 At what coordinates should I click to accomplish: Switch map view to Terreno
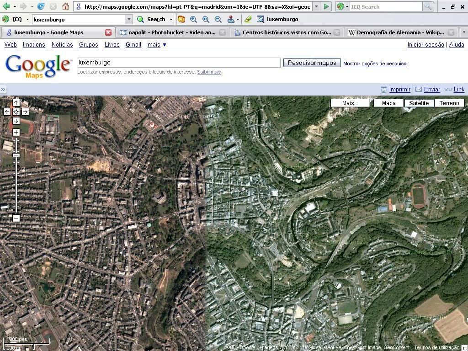449,103
